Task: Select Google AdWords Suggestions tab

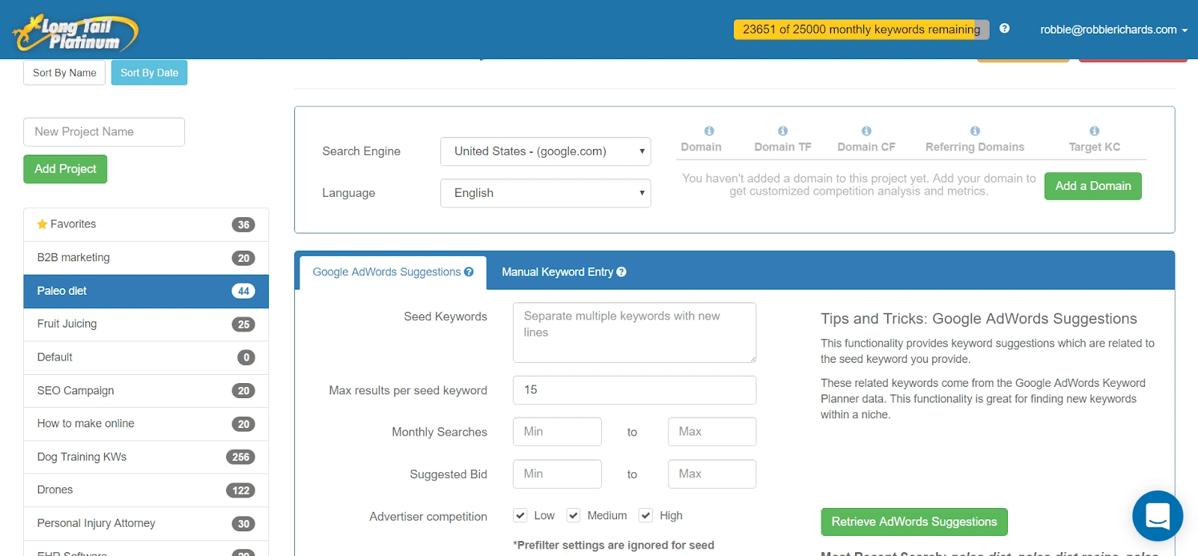Action: click(x=393, y=272)
